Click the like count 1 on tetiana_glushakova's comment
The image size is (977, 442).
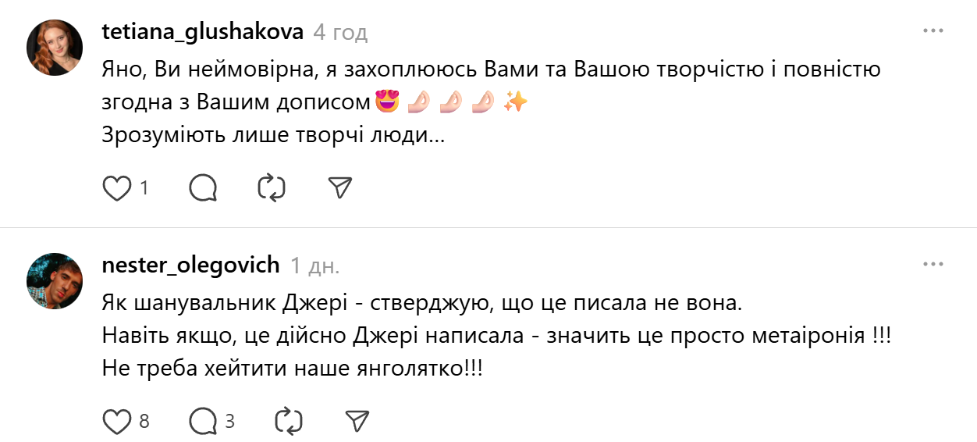[144, 188]
